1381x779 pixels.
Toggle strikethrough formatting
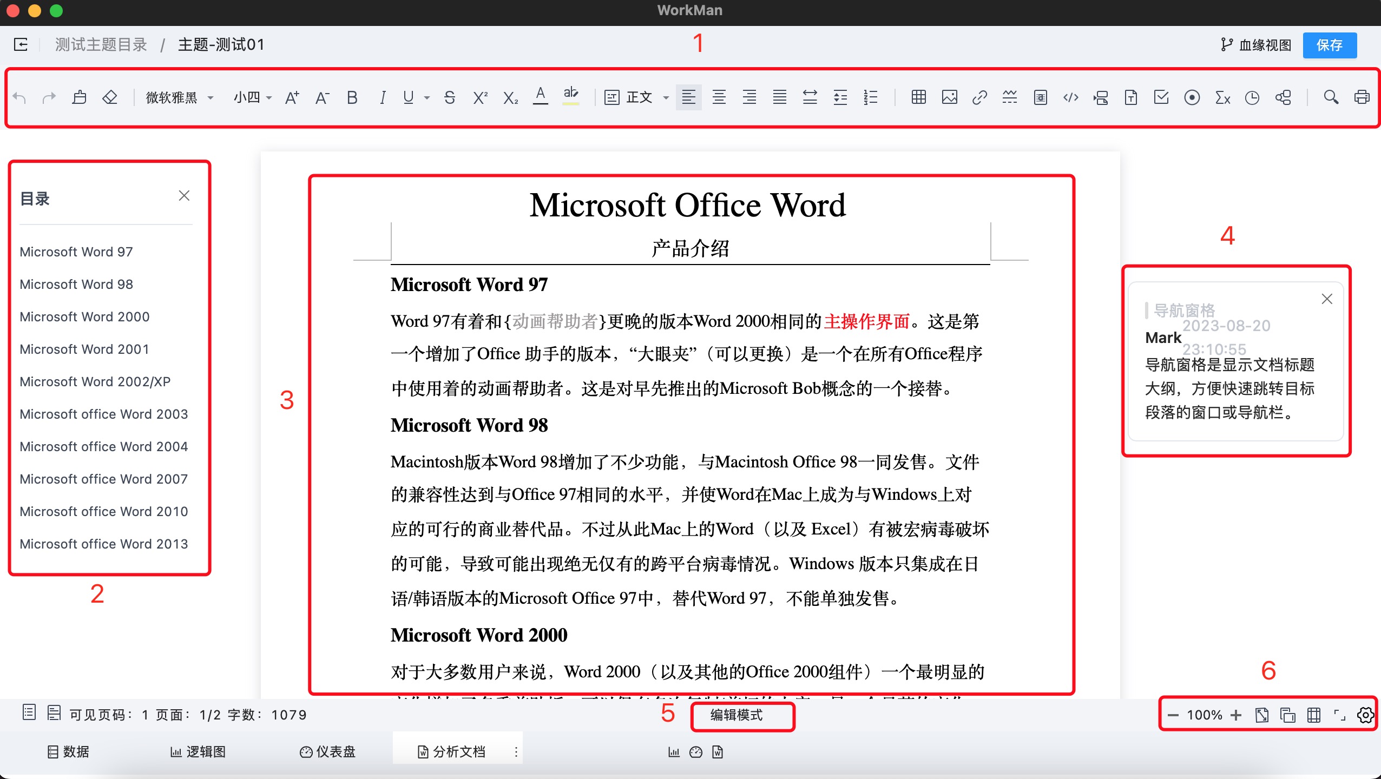click(x=450, y=97)
